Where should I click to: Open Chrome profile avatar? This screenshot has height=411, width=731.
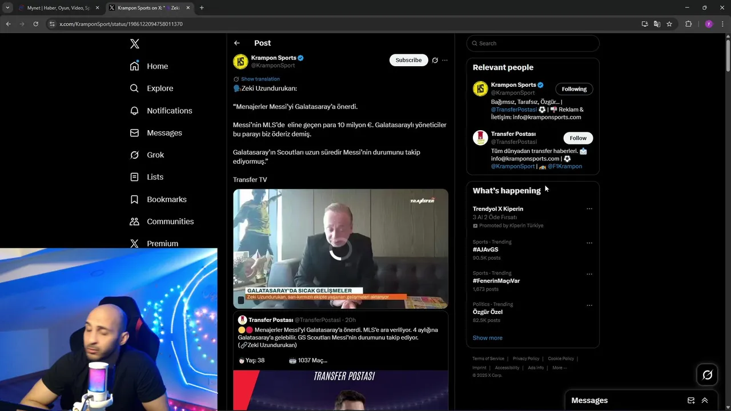point(709,24)
